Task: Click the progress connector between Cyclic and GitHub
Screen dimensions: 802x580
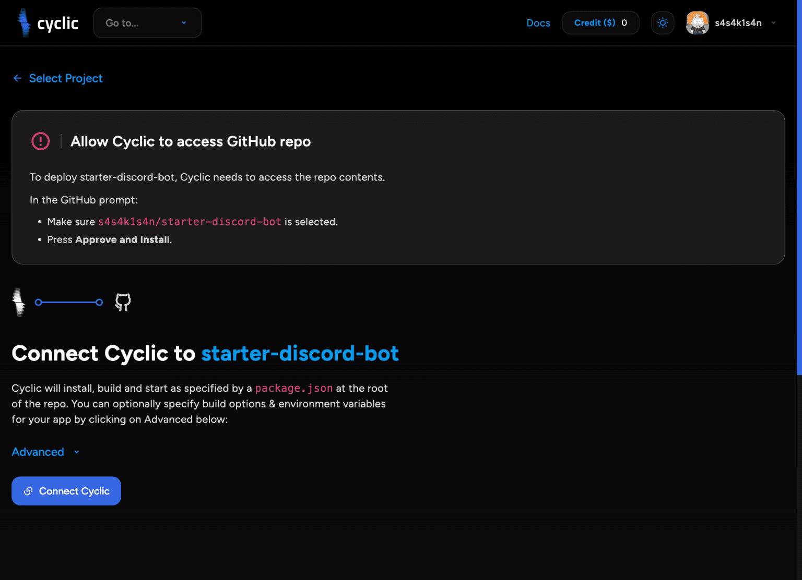Action: pyautogui.click(x=68, y=302)
